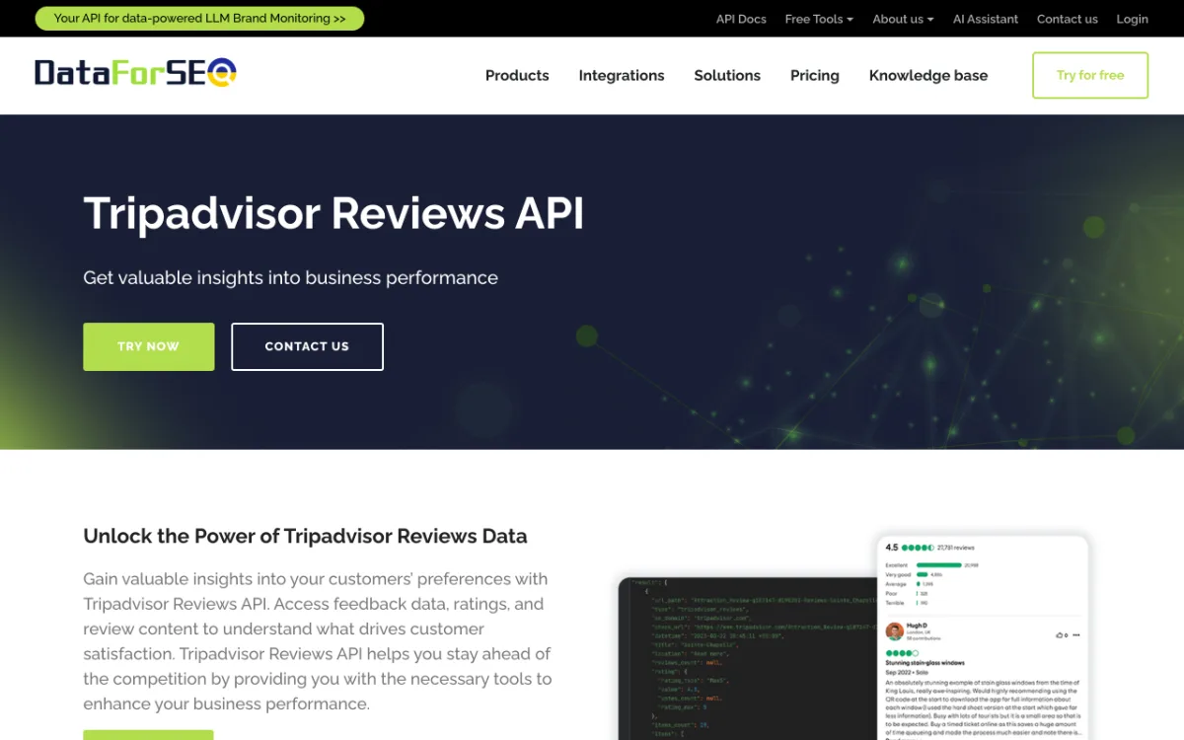Open the Solutions menu
Screen dimensions: 1184x740
click(727, 75)
